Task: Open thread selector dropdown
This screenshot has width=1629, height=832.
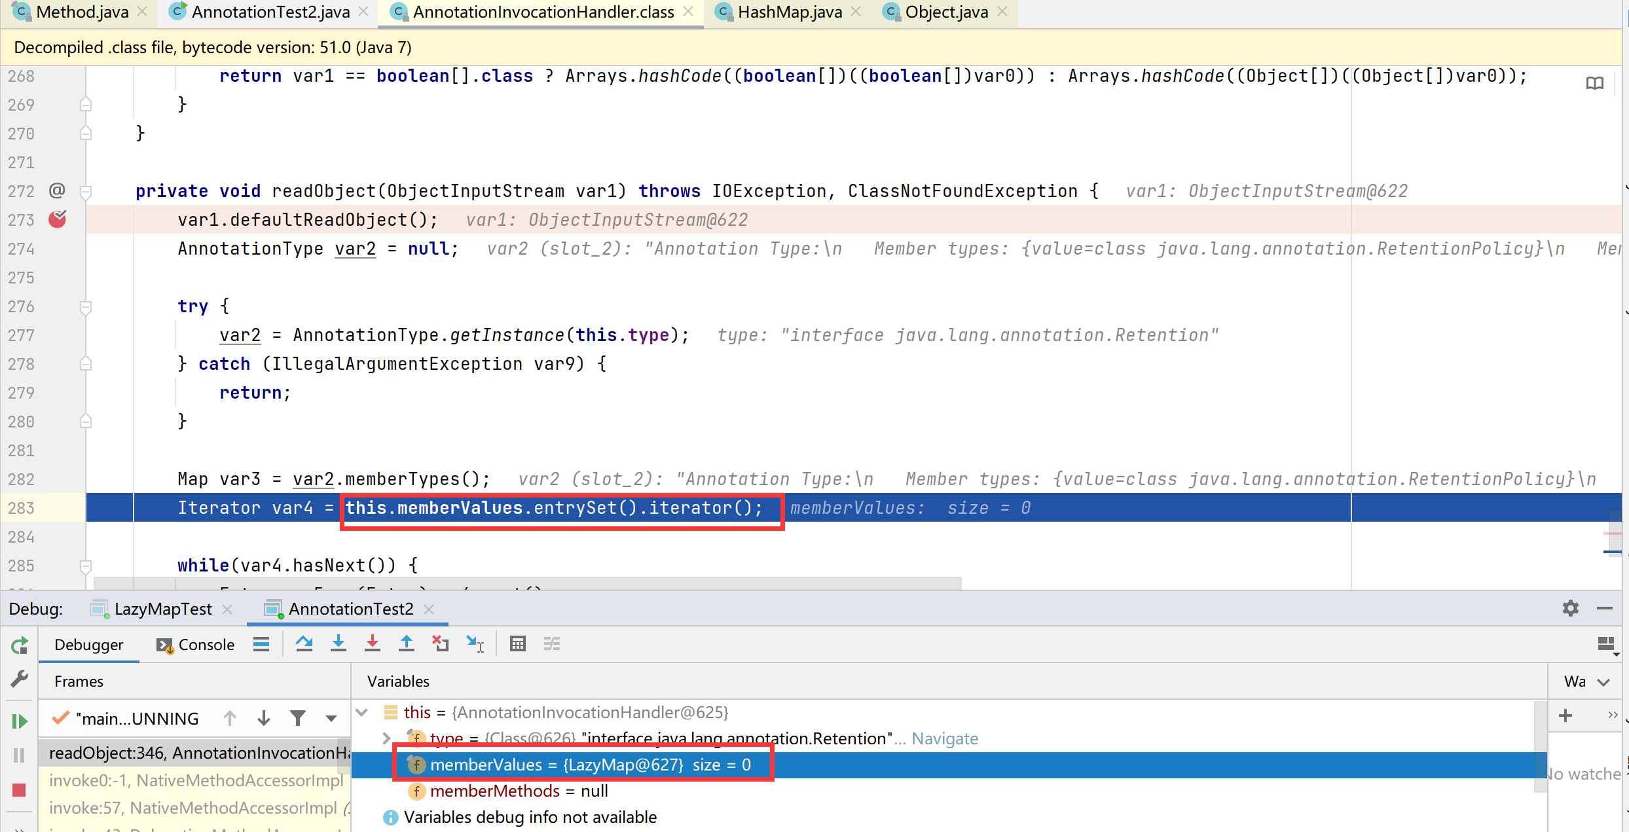Action: click(x=331, y=719)
